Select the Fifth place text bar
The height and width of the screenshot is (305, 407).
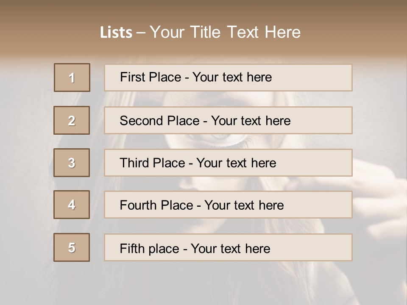pyautogui.click(x=228, y=247)
